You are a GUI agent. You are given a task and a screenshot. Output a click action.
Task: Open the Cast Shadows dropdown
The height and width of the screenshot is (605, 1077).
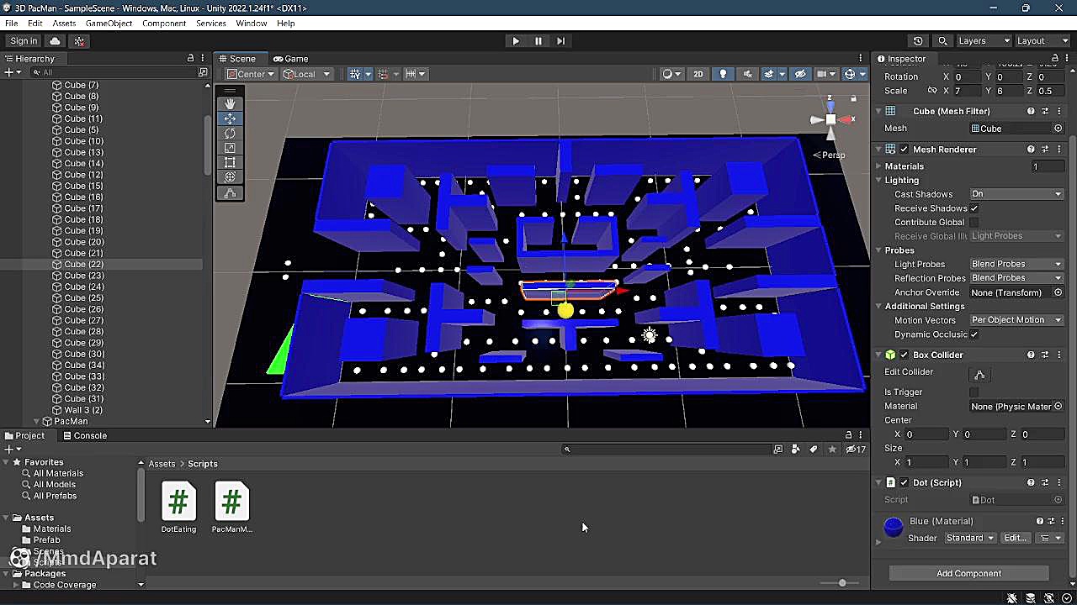point(1016,194)
